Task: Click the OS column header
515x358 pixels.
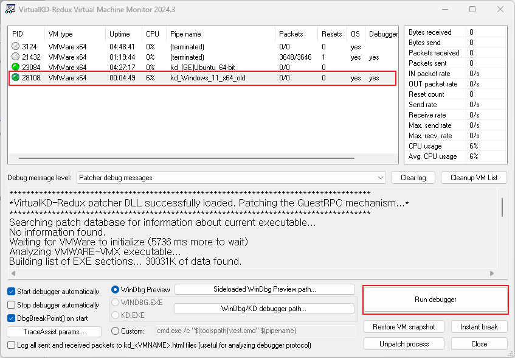Action: pyautogui.click(x=356, y=34)
